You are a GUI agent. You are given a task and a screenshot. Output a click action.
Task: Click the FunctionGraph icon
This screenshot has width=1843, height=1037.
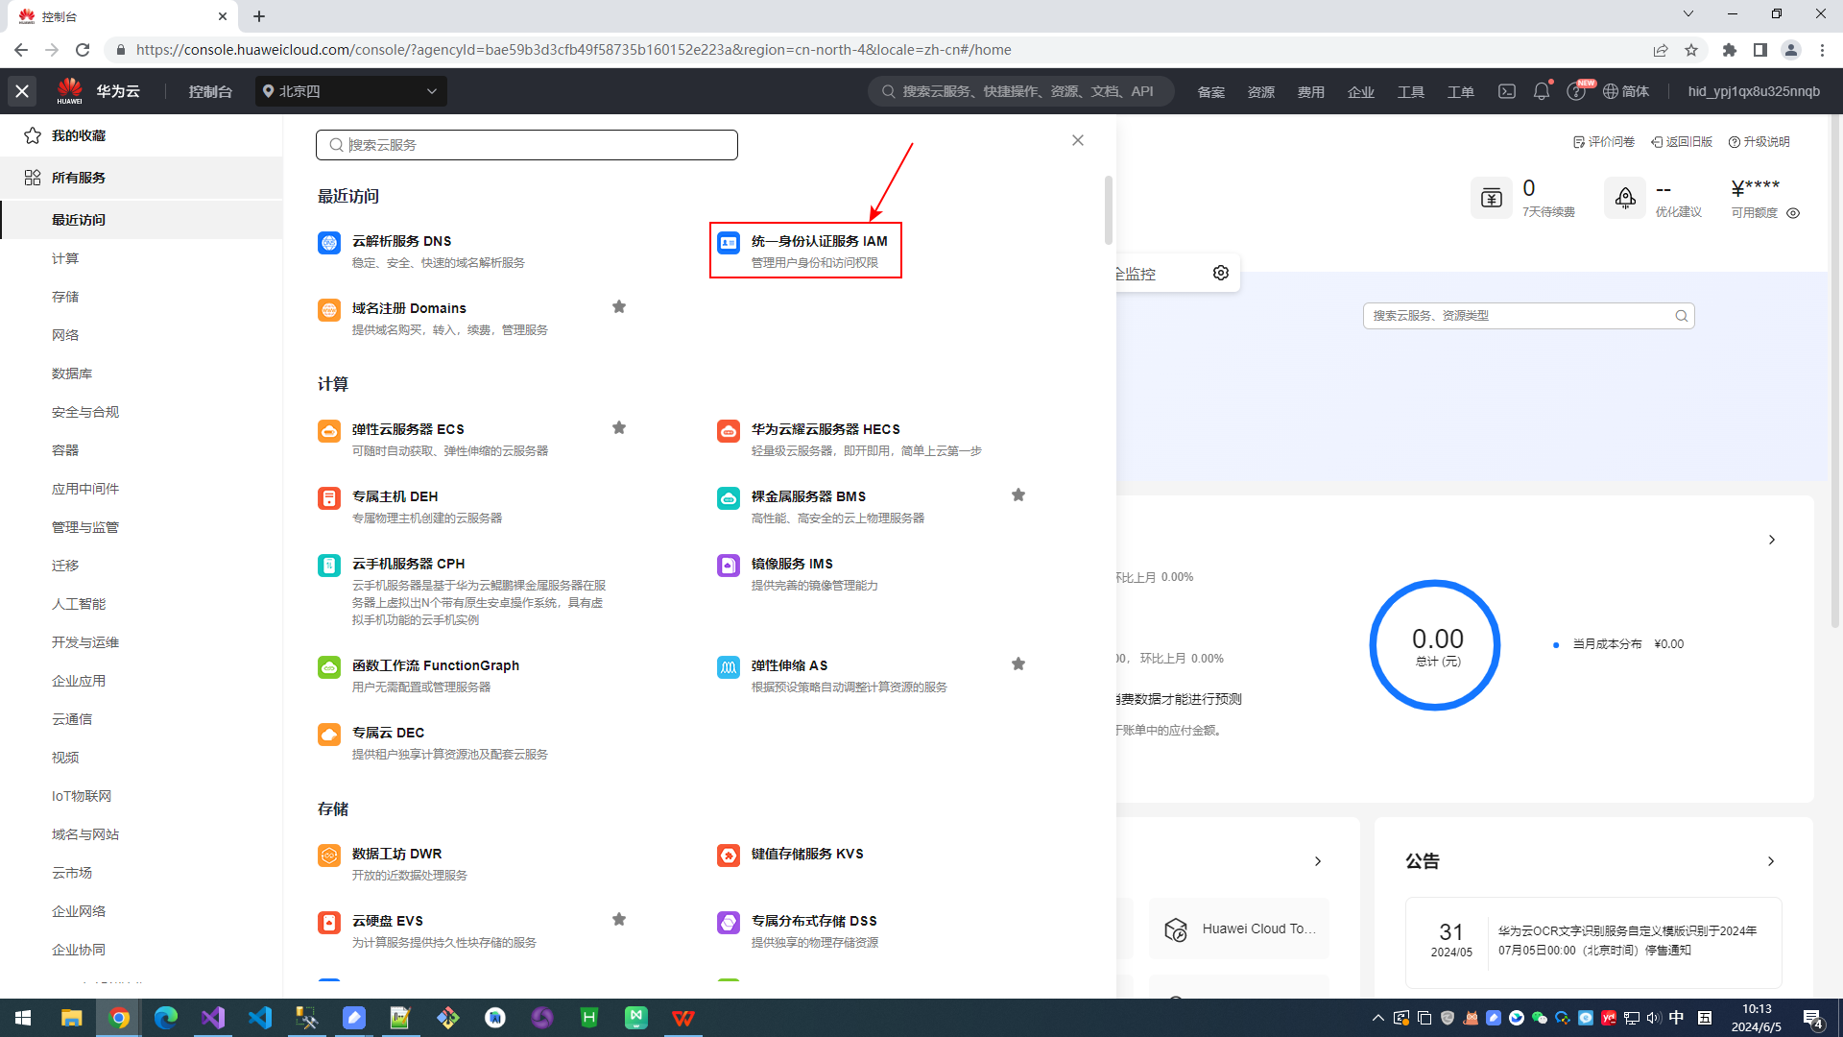coord(329,667)
